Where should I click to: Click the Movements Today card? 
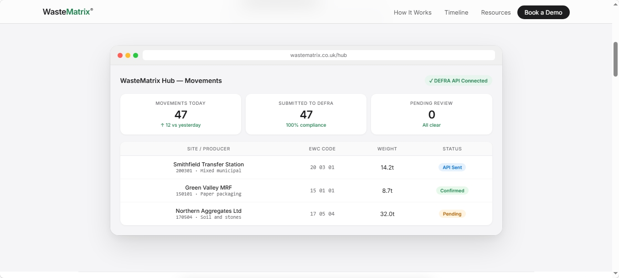(181, 114)
